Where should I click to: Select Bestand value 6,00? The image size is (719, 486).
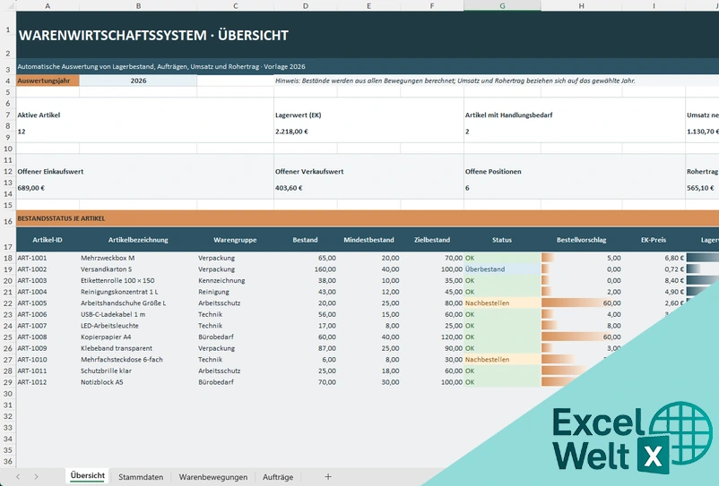click(x=306, y=359)
